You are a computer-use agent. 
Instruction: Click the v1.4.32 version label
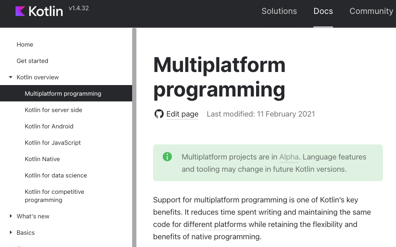[79, 8]
